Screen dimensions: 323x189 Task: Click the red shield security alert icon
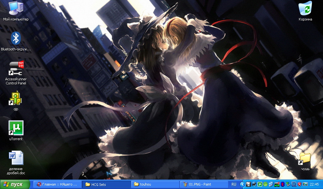(x=300, y=184)
